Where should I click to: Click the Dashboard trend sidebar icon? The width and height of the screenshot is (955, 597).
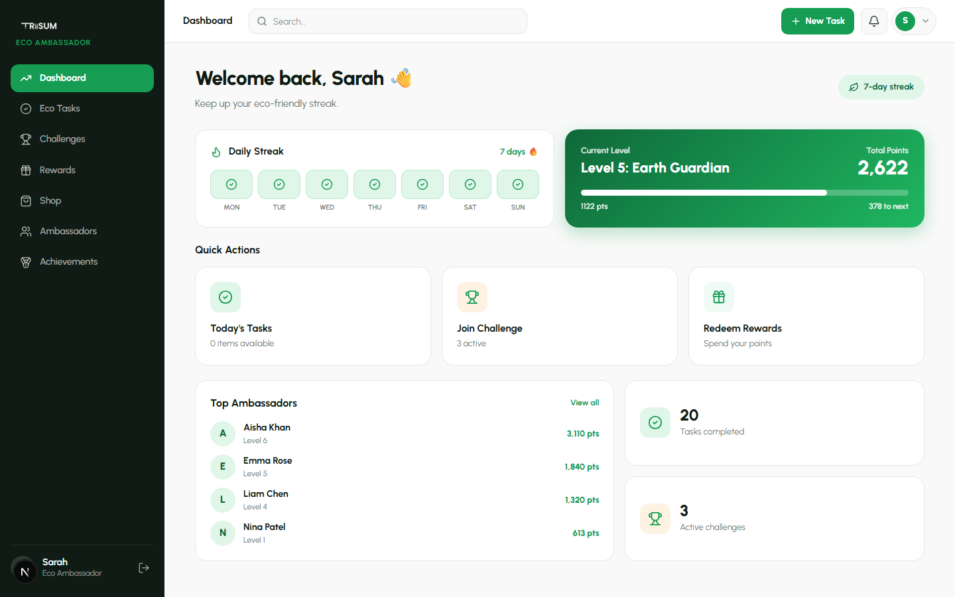tap(26, 78)
